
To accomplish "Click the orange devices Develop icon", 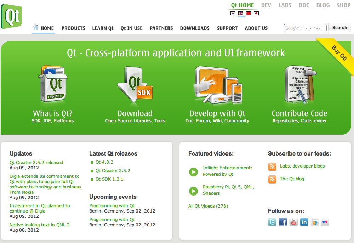I will 218,85.
